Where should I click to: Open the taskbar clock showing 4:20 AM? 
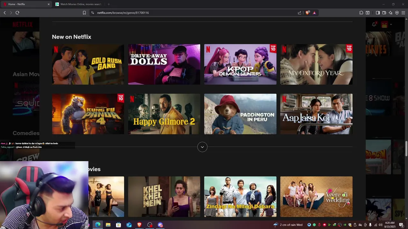390,225
